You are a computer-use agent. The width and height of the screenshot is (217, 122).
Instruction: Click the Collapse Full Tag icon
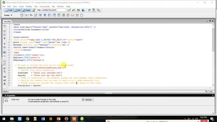4,32
